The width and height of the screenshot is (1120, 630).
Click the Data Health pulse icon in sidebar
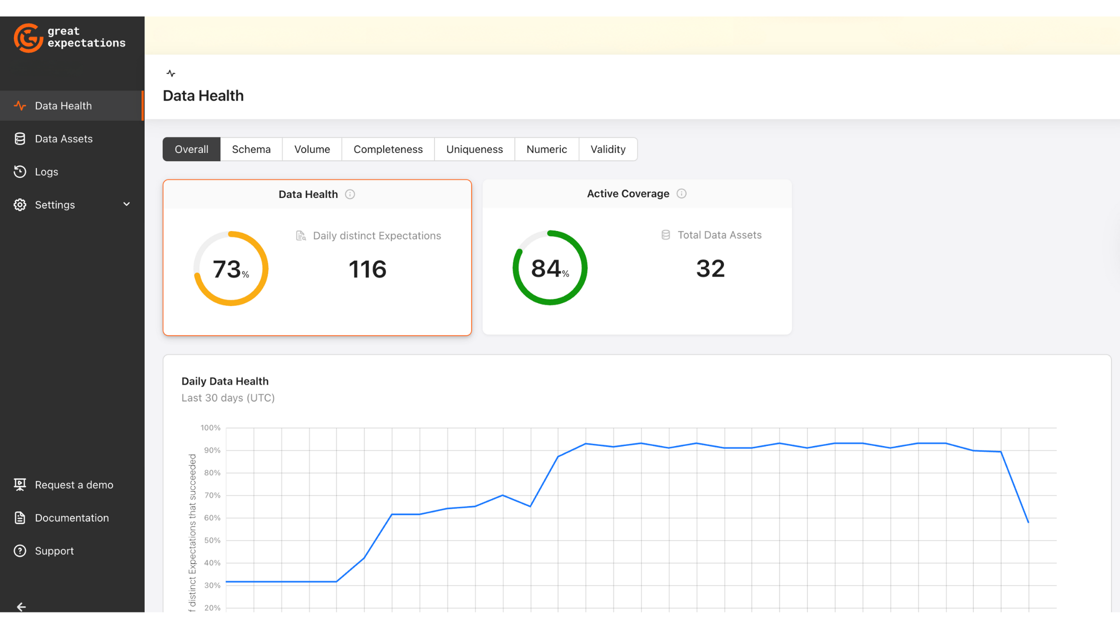click(20, 105)
